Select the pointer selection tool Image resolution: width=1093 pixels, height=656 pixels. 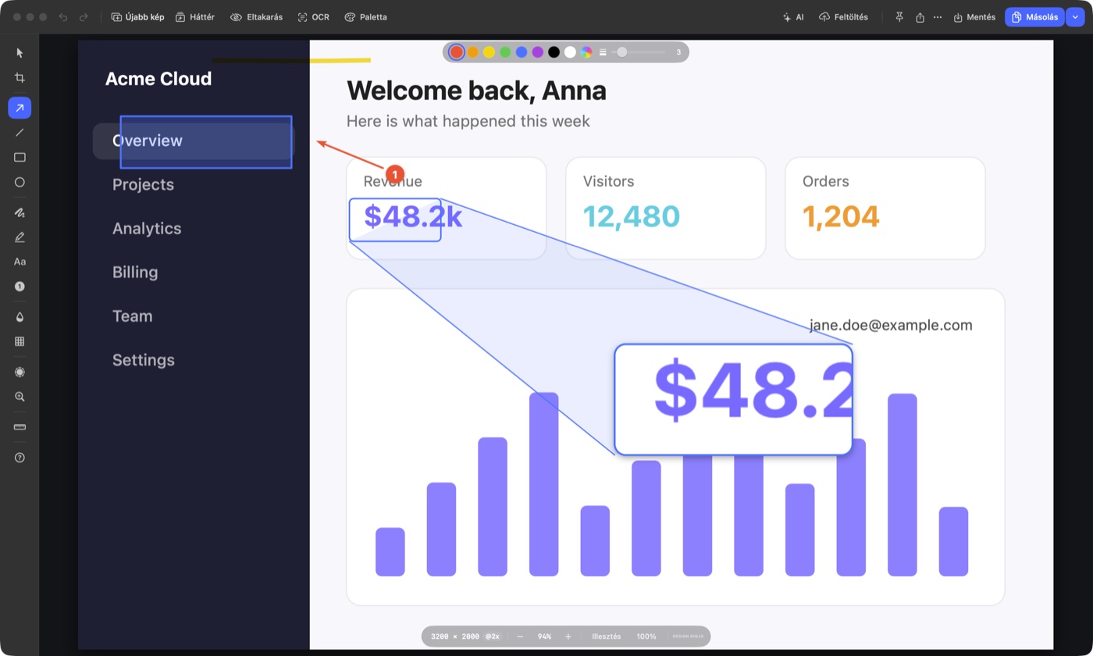[x=20, y=53]
